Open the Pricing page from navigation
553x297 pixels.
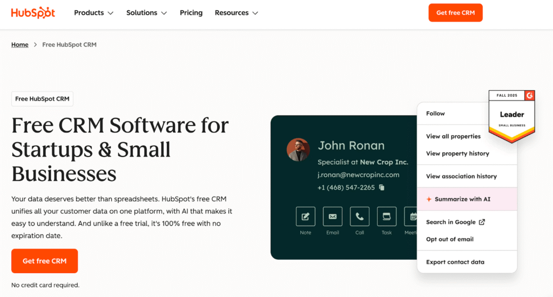coord(191,13)
